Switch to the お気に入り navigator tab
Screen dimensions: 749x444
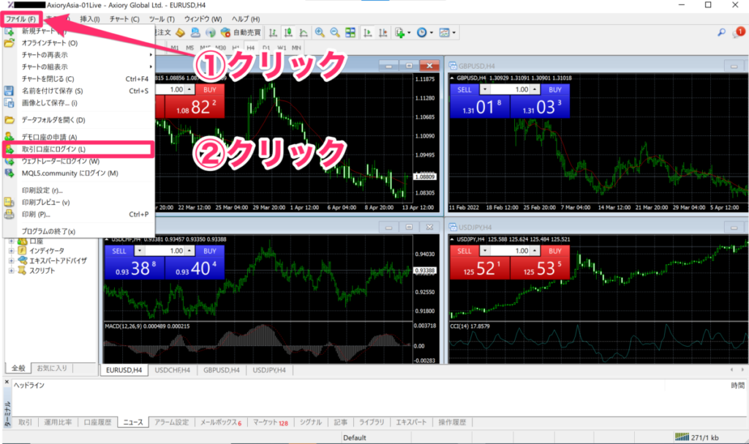[x=52, y=368]
